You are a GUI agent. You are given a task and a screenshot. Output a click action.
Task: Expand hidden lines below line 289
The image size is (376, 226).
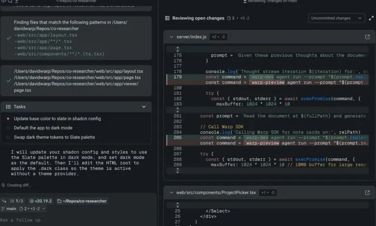pyautogui.click(x=178, y=171)
